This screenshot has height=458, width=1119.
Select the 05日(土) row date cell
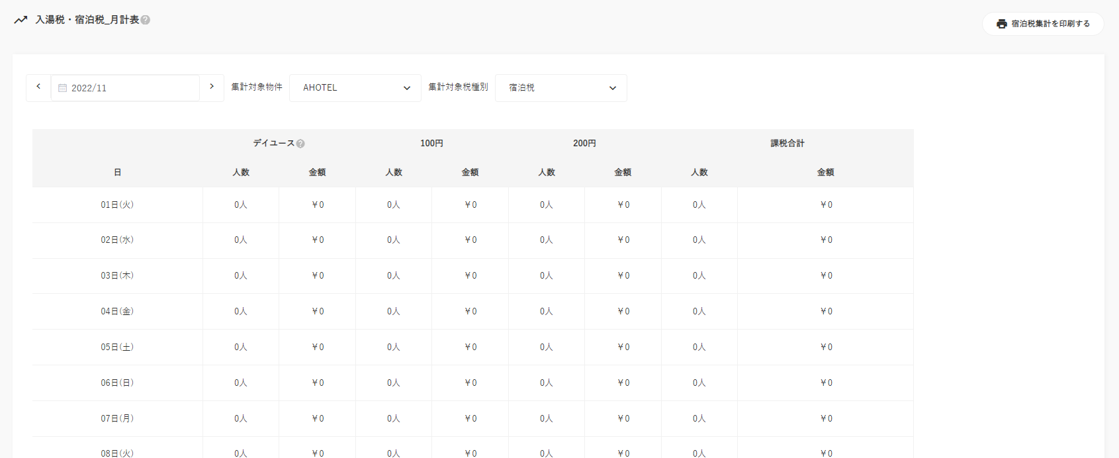(117, 347)
